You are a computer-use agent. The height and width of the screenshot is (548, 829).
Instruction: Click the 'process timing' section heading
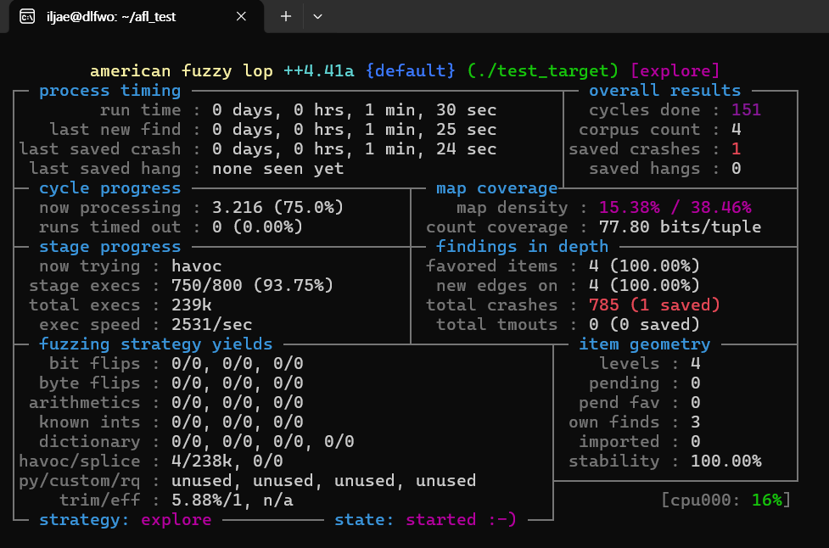(110, 91)
